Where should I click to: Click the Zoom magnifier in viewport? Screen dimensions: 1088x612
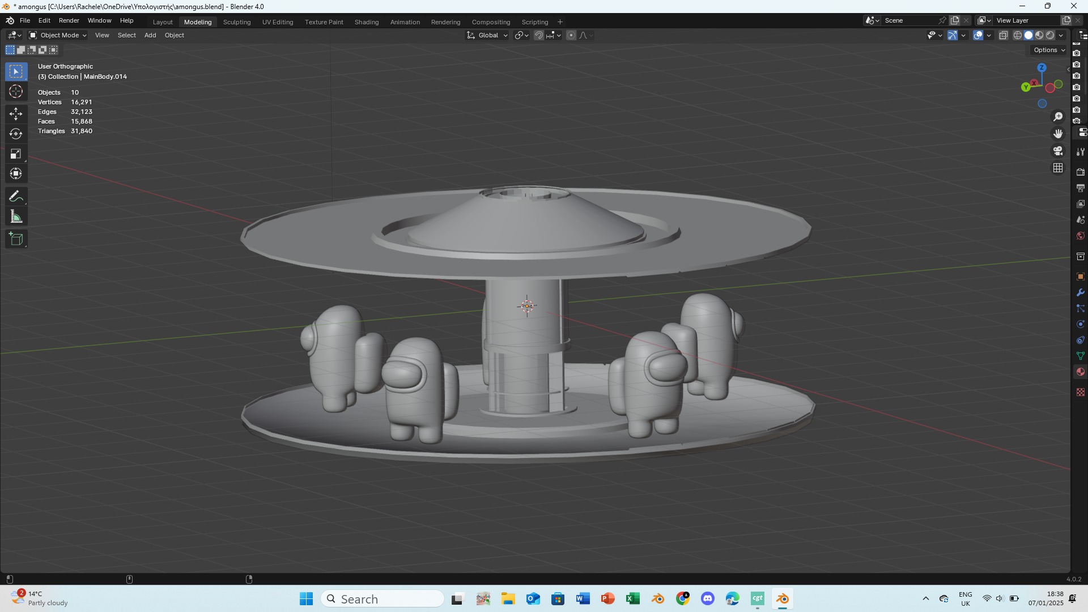pyautogui.click(x=1058, y=117)
